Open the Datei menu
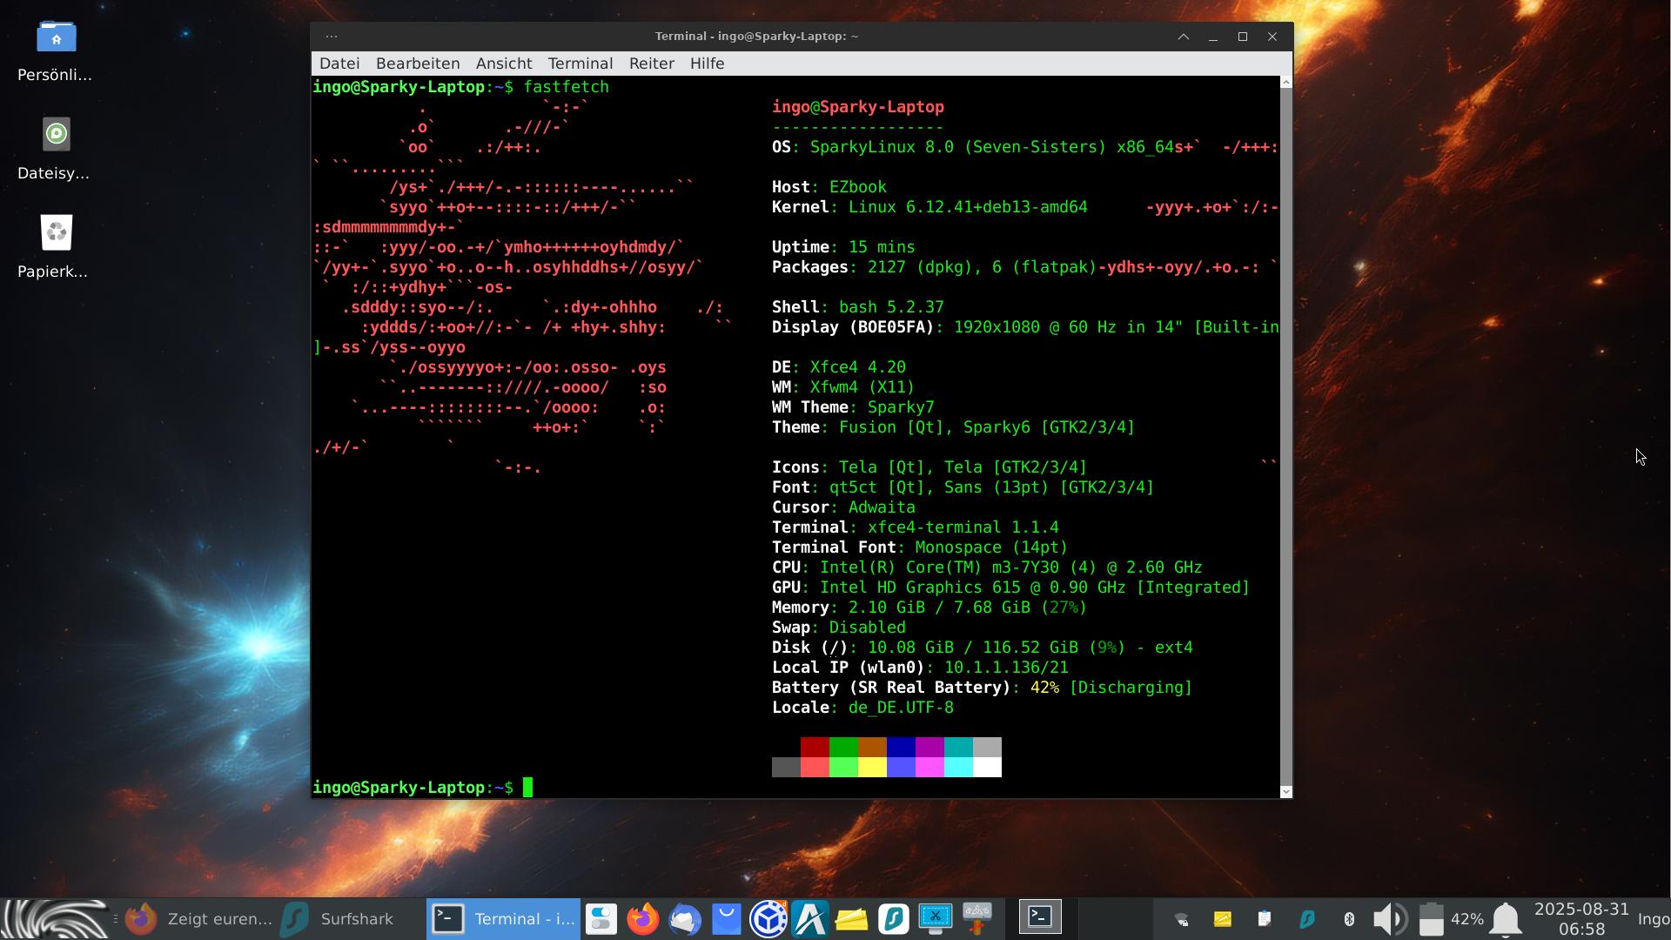Screen dimensions: 1671x940 click(339, 64)
